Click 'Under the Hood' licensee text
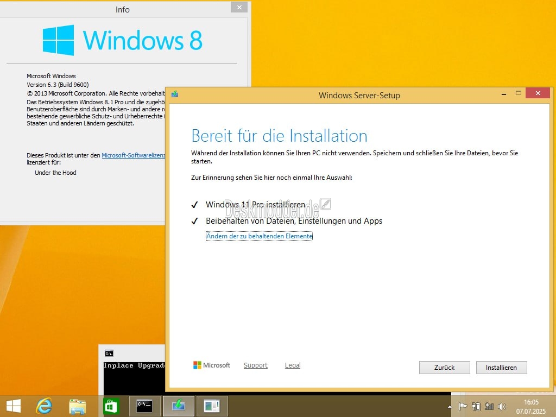The height and width of the screenshot is (417, 556). coord(55,173)
